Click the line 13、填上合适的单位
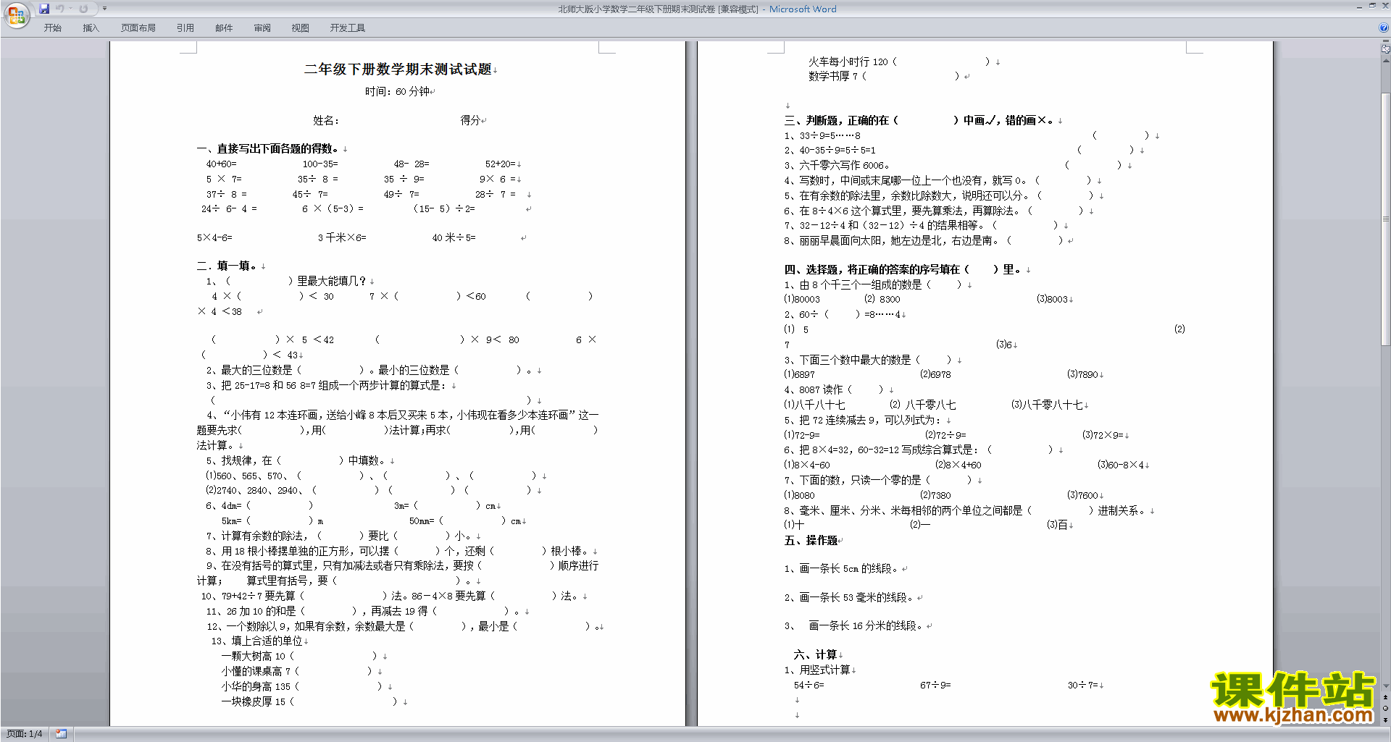This screenshot has height=742, width=1391. 256,641
